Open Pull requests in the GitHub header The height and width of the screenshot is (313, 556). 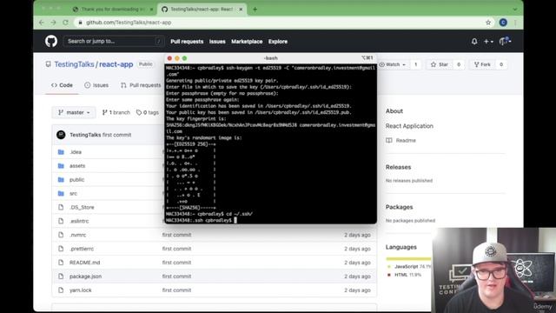pyautogui.click(x=187, y=42)
